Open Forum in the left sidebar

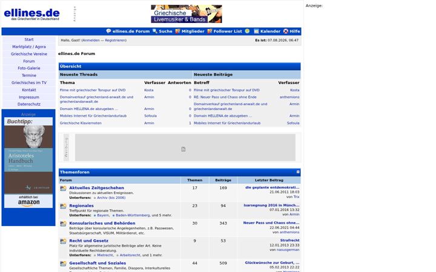[x=29, y=61]
